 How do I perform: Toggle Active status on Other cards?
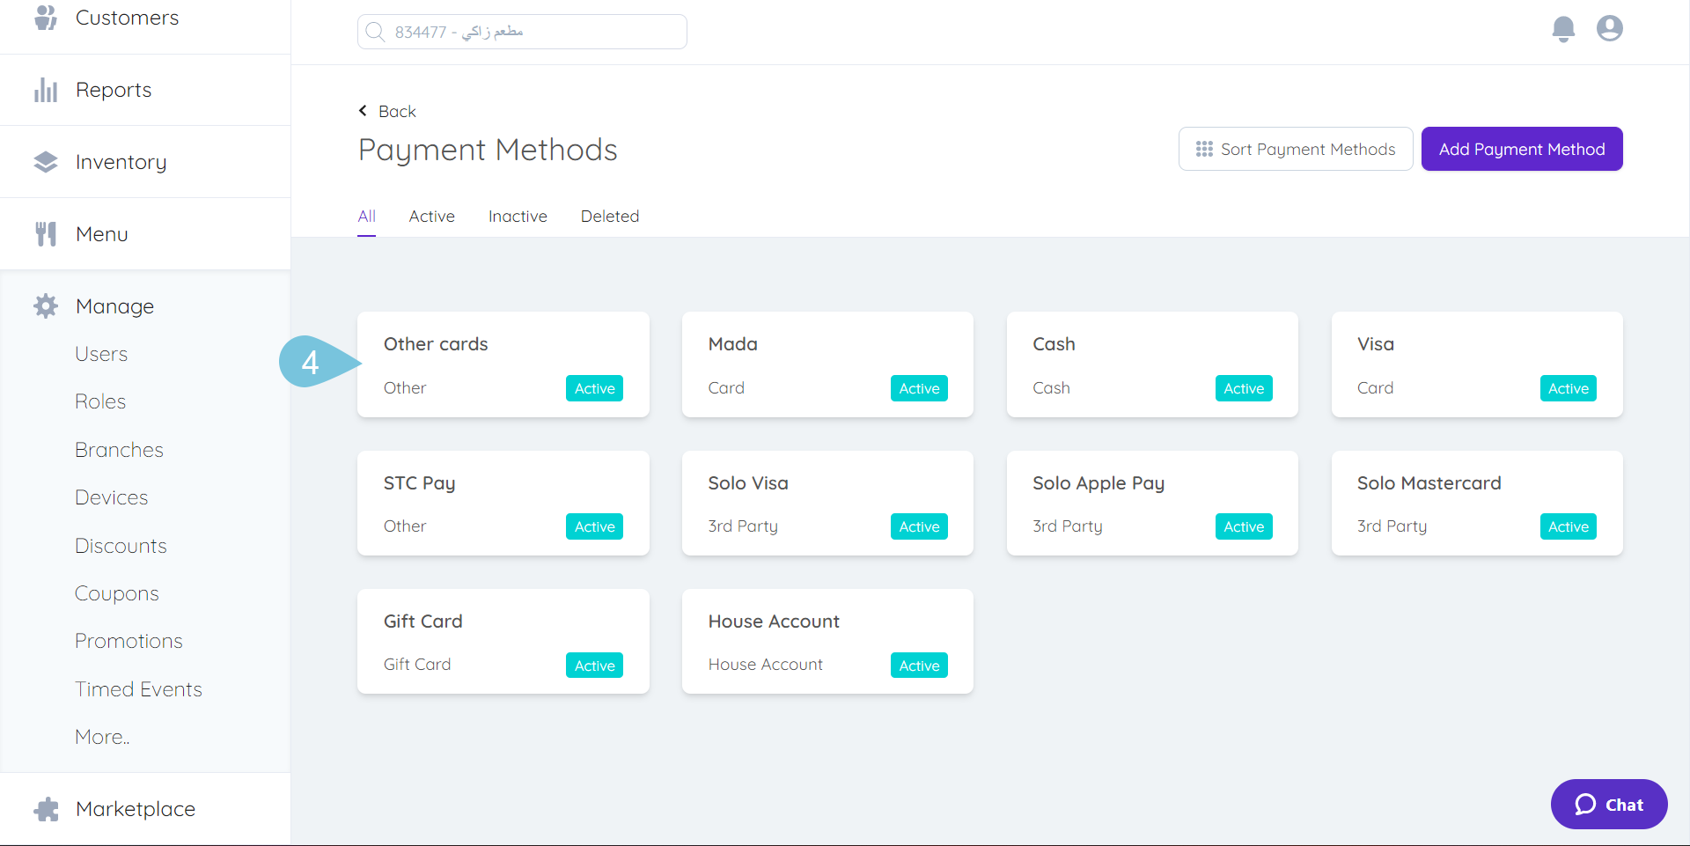[x=594, y=387]
